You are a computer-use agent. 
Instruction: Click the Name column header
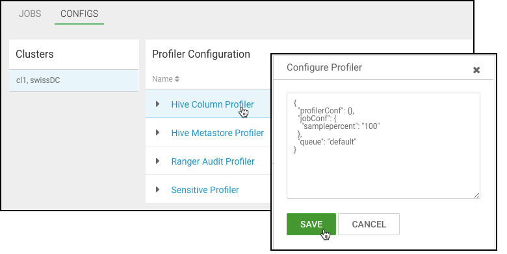pyautogui.click(x=162, y=79)
